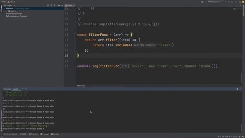Image resolution: width=245 pixels, height=138 pixels.
Task: Hide the Project panel with minus icon
Action: tap(62, 5)
